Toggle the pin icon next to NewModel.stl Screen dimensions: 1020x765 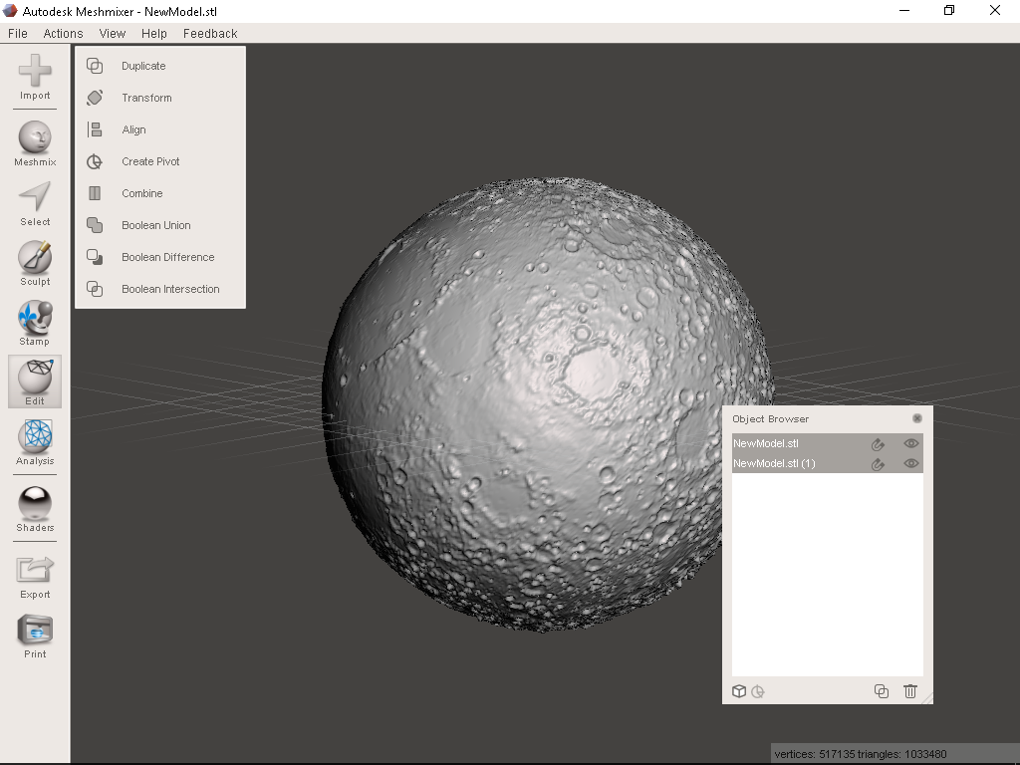878,443
